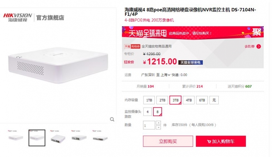Select the third product thumbnail showing rear ports

tap(58, 138)
